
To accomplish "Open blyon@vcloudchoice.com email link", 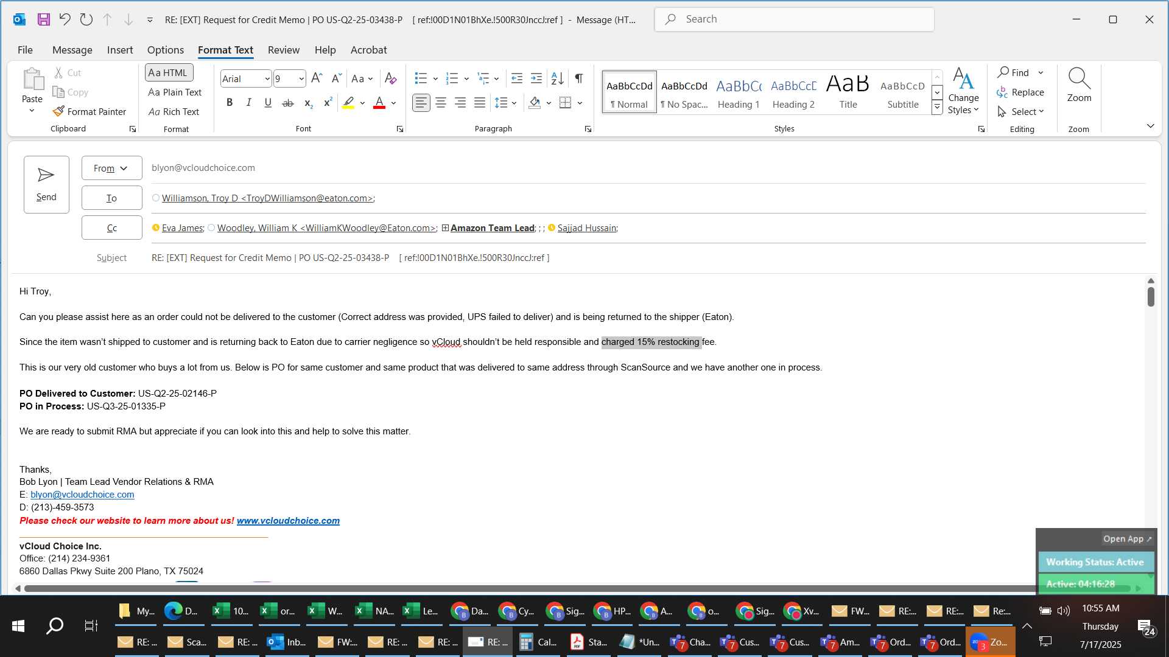I will [x=82, y=495].
